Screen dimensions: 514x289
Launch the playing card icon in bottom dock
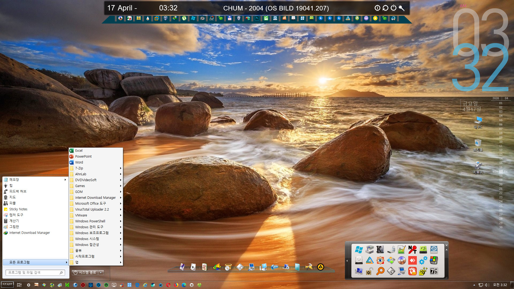click(x=193, y=267)
